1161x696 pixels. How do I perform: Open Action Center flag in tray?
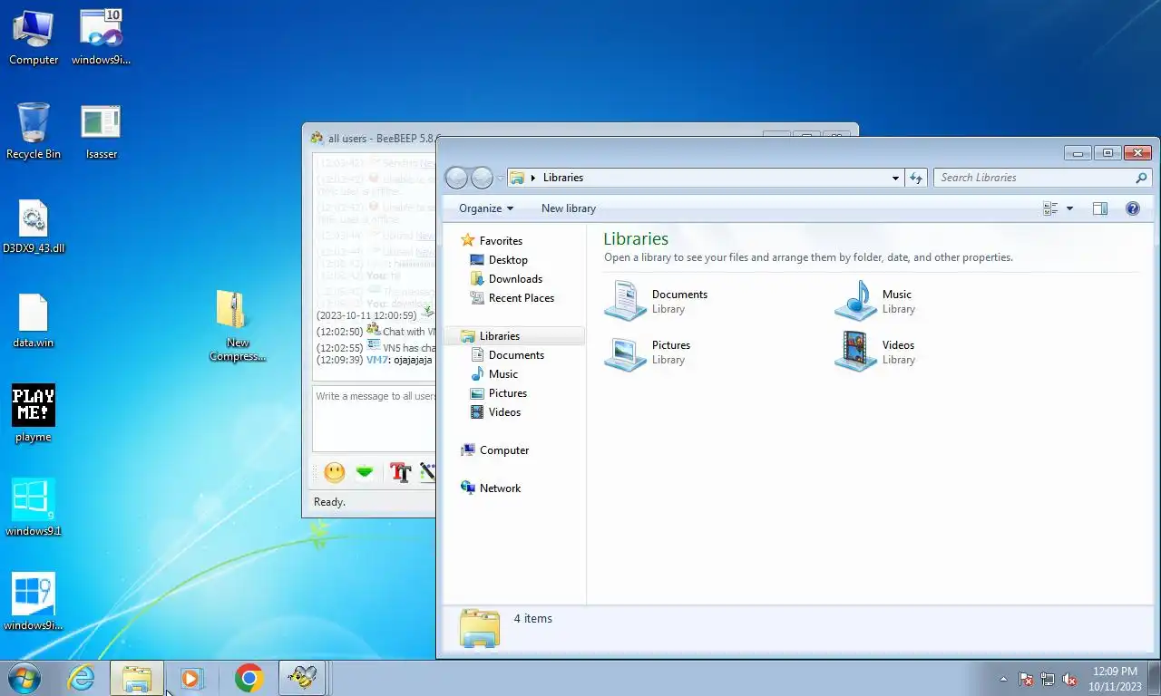coord(1026,679)
